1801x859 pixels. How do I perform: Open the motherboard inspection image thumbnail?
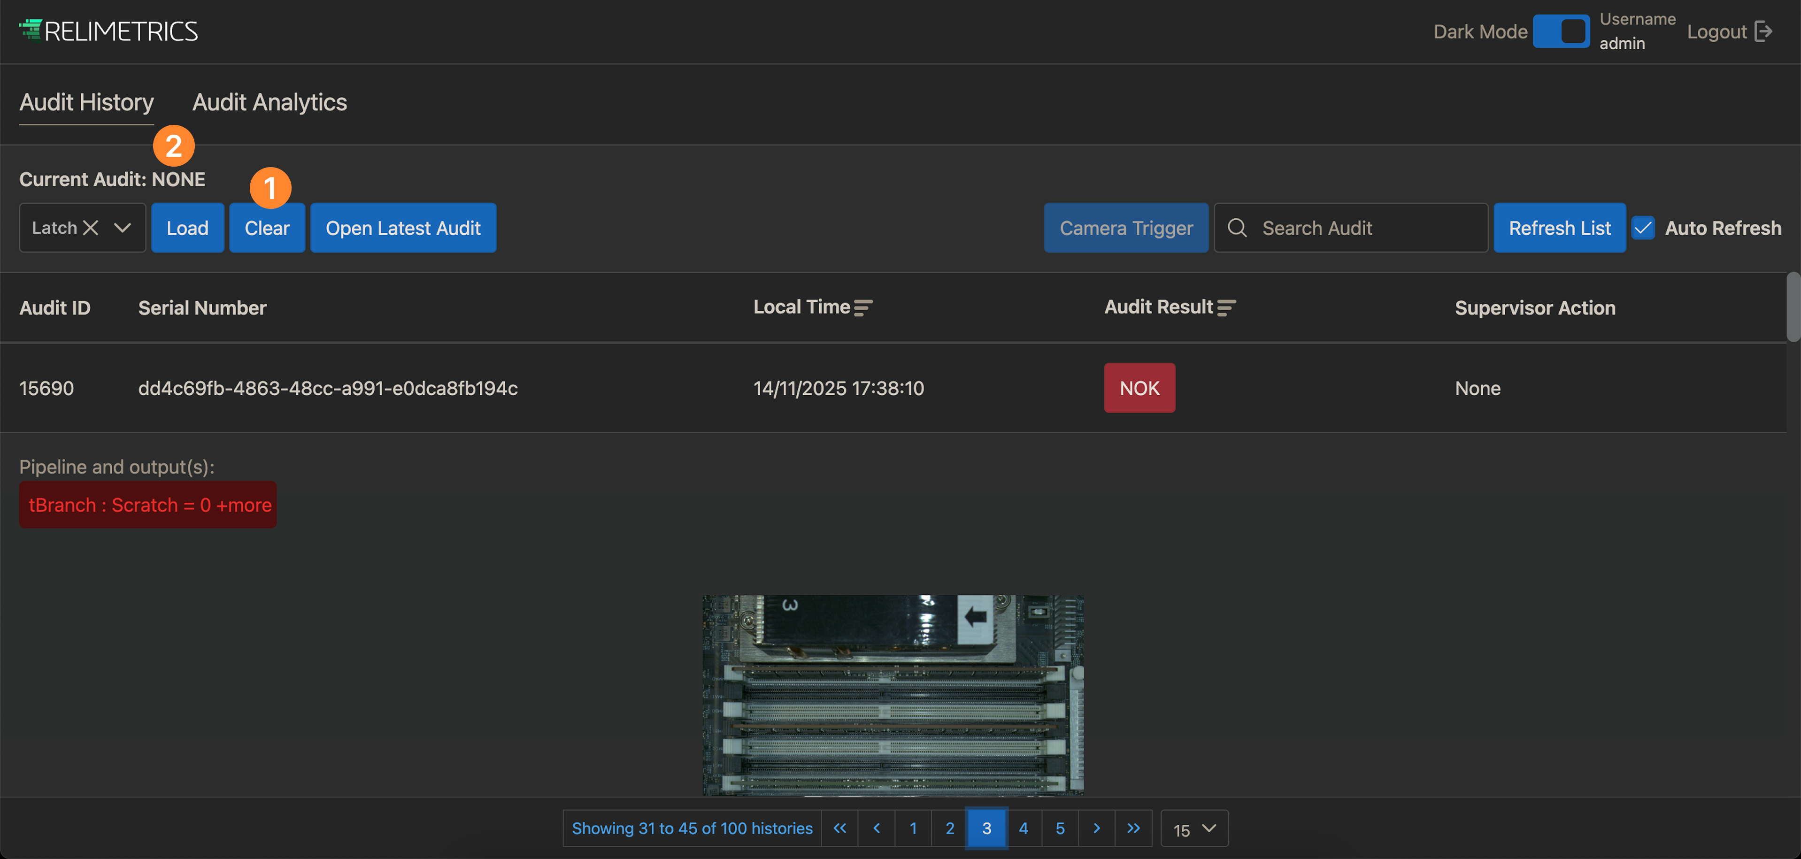pyautogui.click(x=893, y=695)
